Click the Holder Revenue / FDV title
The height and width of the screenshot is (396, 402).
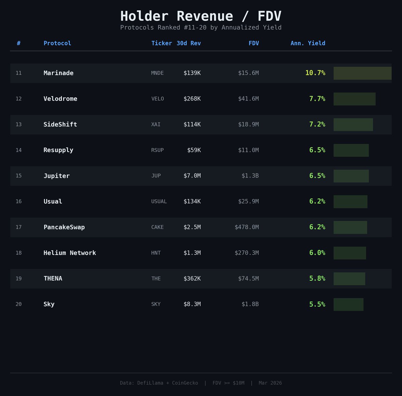201,16
